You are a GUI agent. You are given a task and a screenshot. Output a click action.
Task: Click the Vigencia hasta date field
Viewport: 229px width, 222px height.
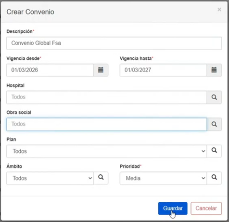163,70
